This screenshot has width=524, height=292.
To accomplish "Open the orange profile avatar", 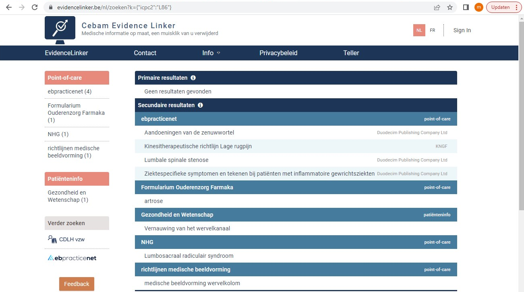I will pyautogui.click(x=479, y=7).
